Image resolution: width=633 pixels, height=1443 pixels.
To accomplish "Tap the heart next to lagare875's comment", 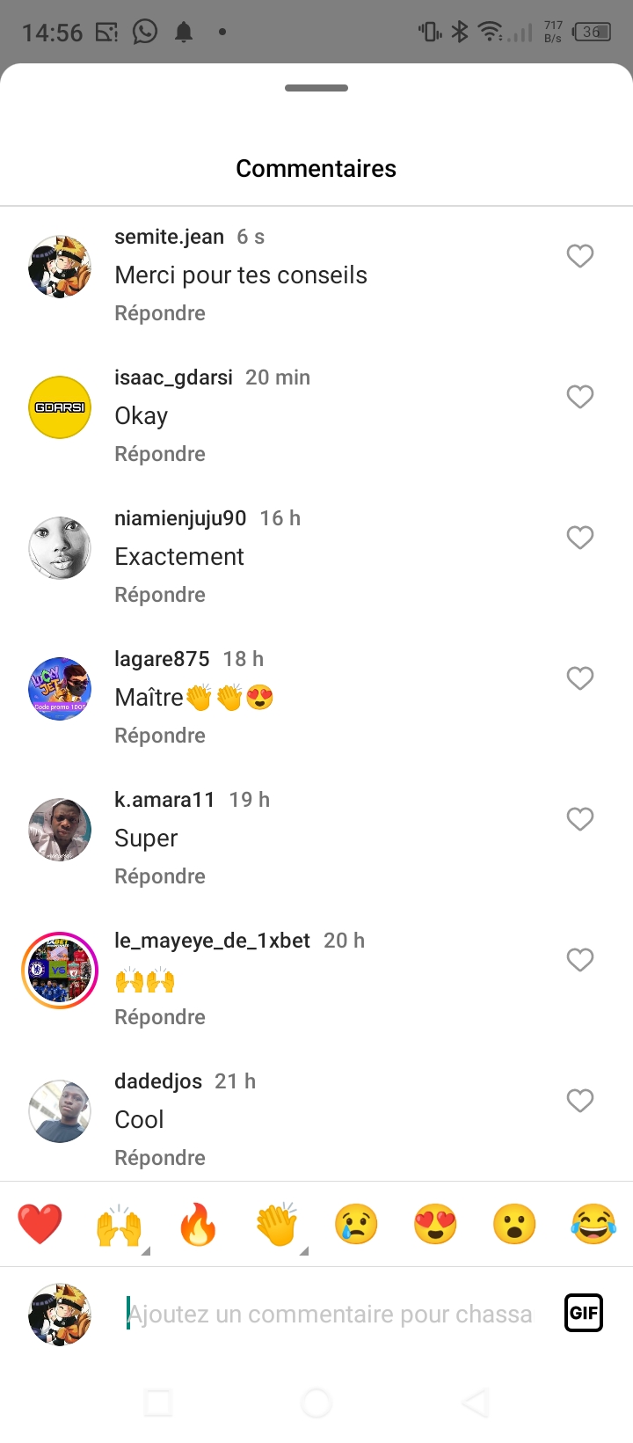I will [580, 678].
